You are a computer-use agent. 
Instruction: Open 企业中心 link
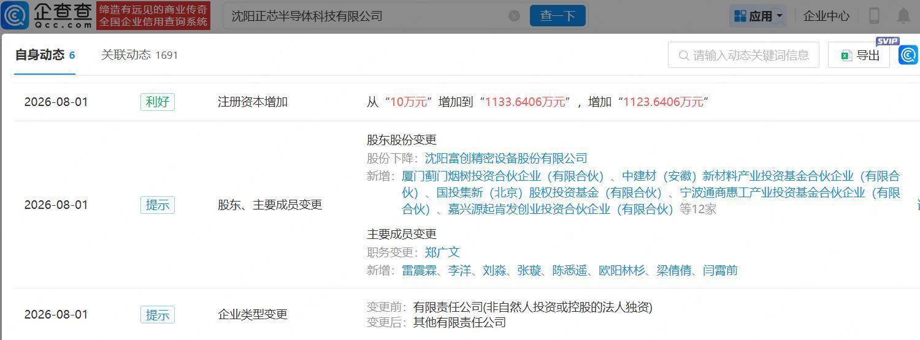point(826,16)
